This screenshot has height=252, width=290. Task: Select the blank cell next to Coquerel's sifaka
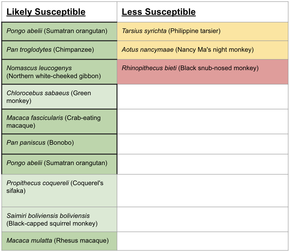[203, 190]
